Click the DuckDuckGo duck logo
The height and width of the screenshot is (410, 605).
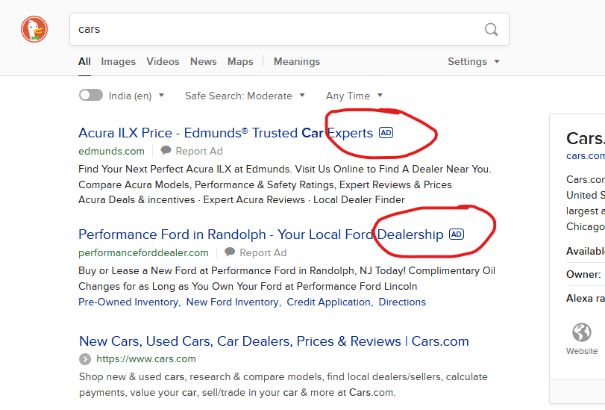[x=34, y=29]
